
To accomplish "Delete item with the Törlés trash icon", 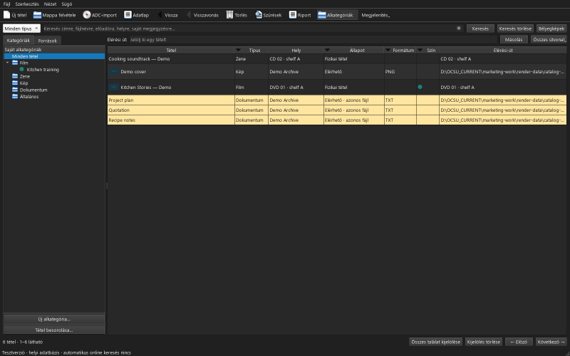I will pos(237,15).
